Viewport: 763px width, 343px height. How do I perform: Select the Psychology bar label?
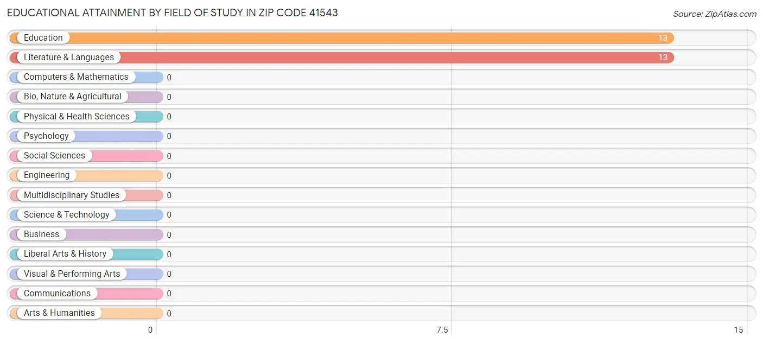pos(46,136)
